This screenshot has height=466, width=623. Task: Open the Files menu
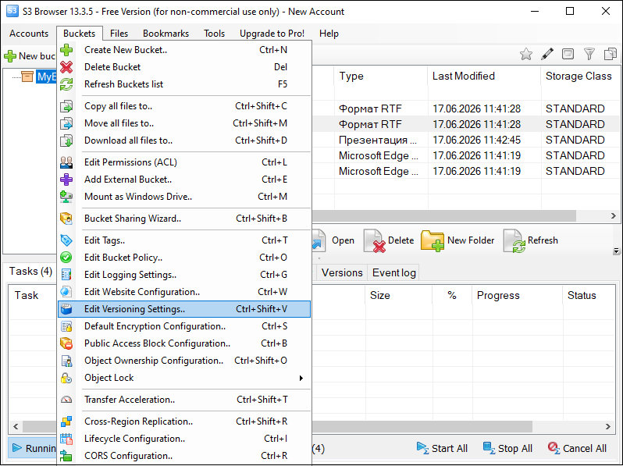[119, 34]
